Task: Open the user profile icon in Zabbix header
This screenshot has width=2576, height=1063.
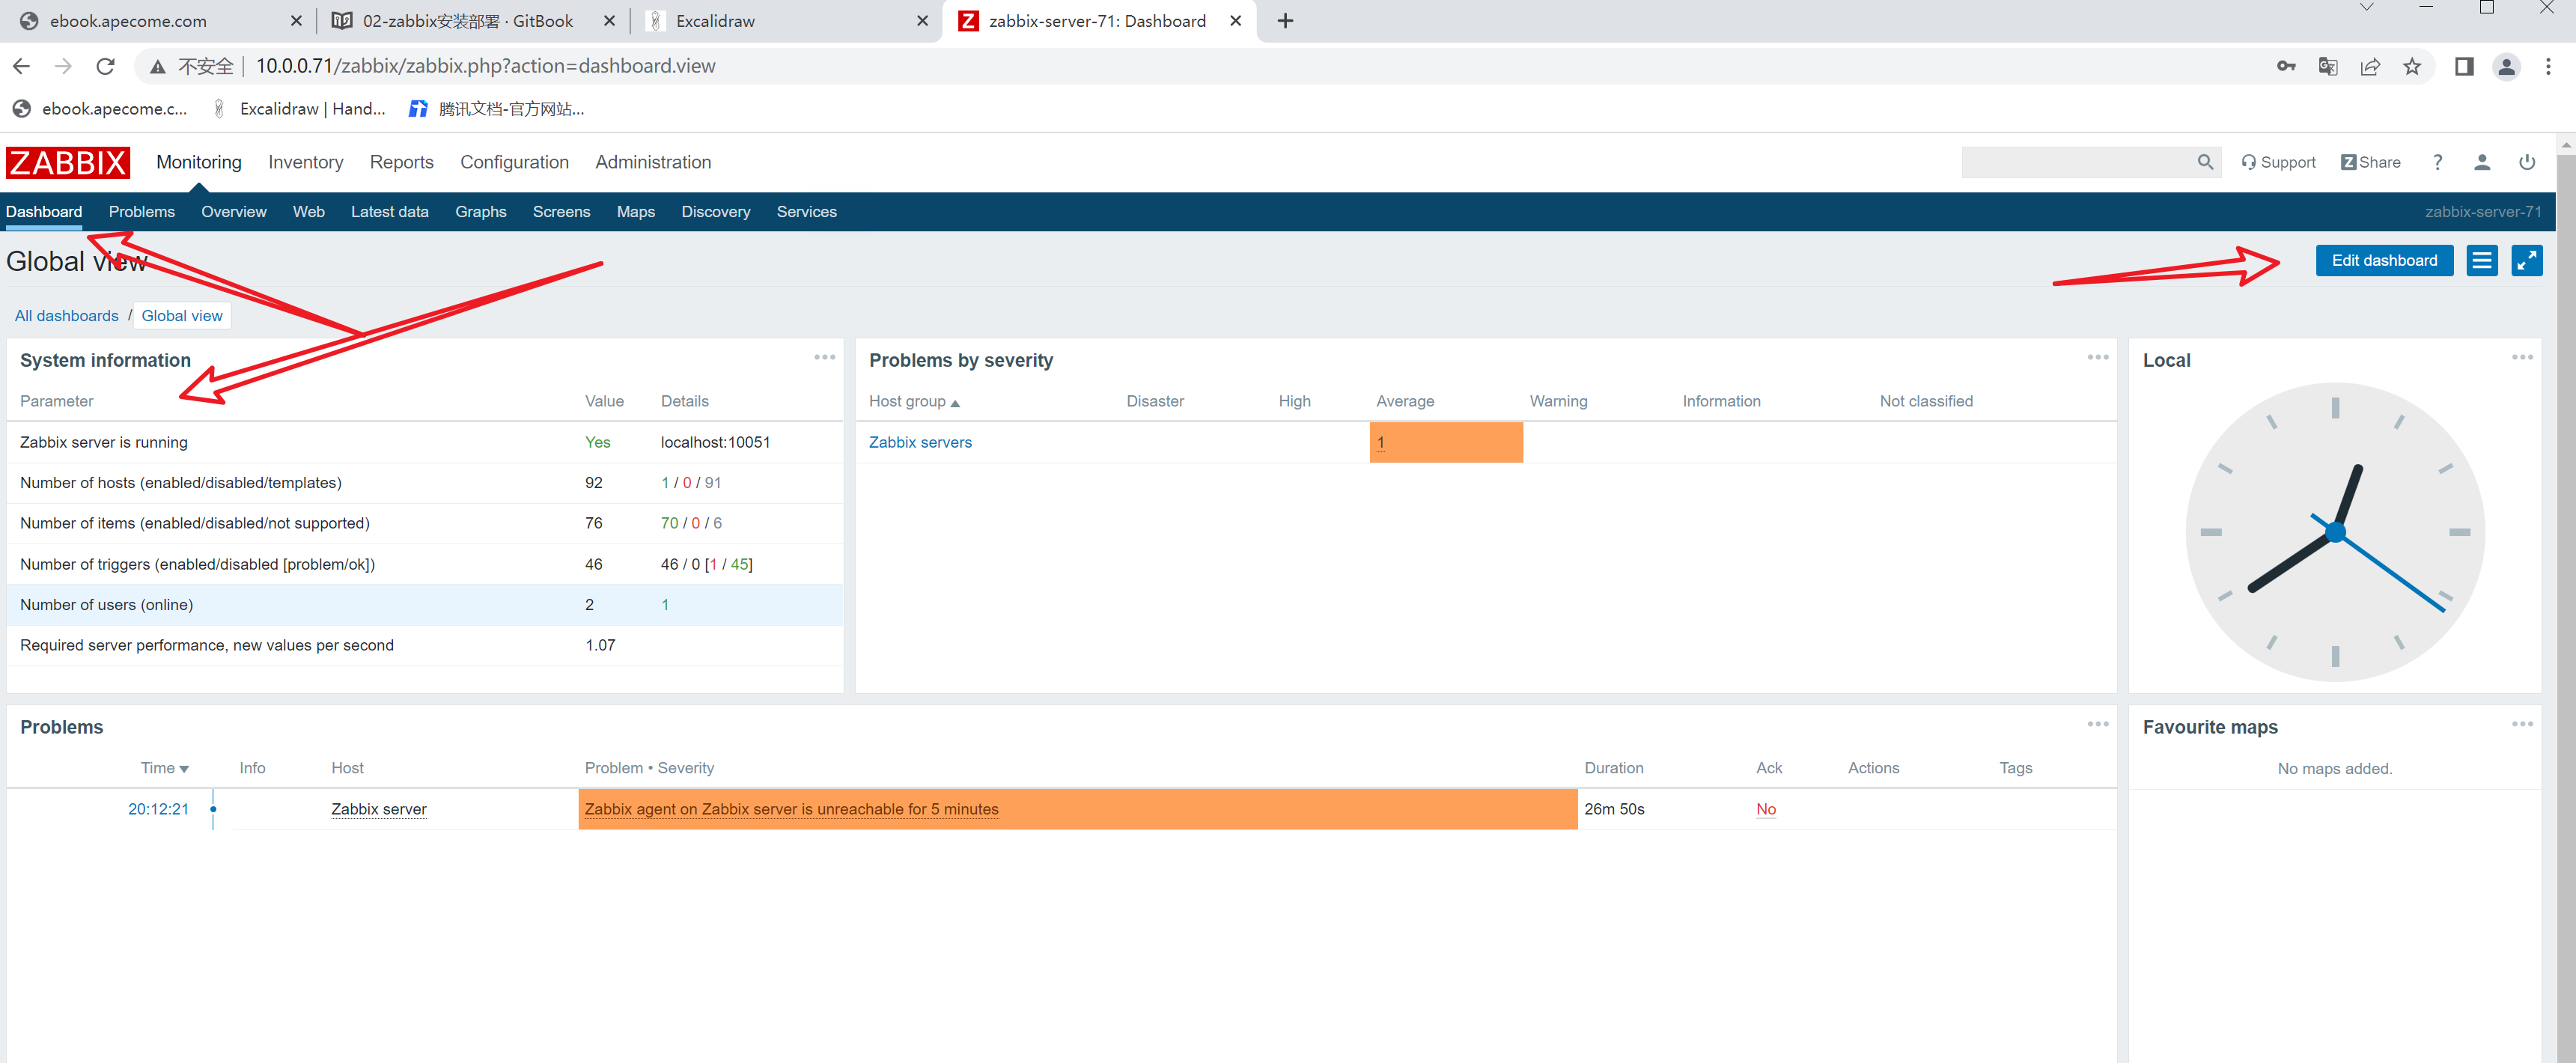Action: (x=2482, y=162)
